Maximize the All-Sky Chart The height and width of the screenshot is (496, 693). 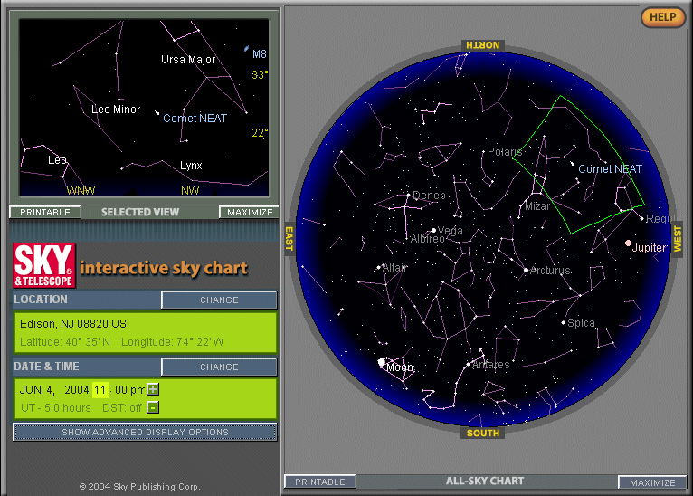click(652, 482)
